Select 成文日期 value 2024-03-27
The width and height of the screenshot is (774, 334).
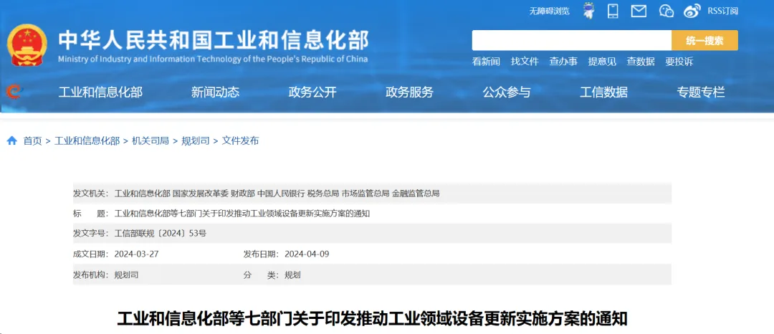tap(136, 254)
